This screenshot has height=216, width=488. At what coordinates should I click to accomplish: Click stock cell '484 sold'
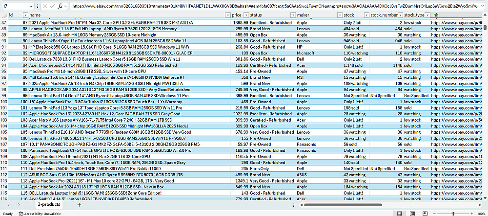356,29
